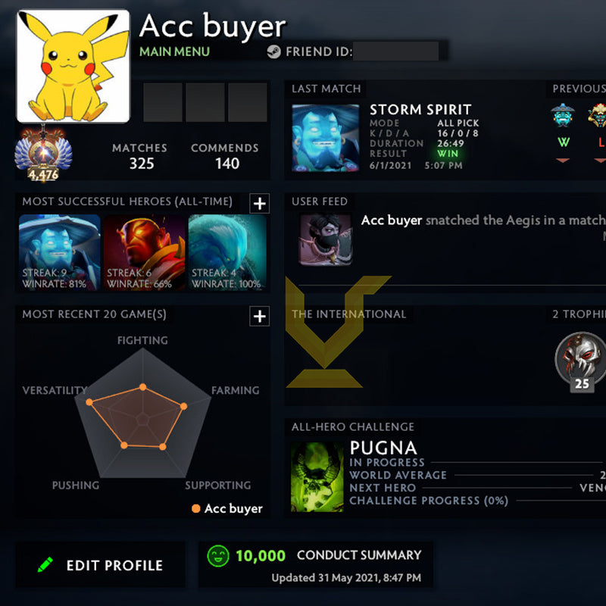
Task: Click the green pencil edit icon
Action: point(45,564)
